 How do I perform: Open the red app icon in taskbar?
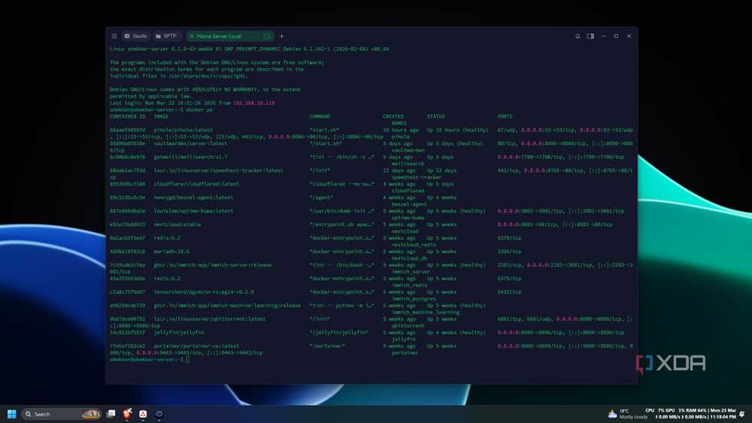pos(143,414)
